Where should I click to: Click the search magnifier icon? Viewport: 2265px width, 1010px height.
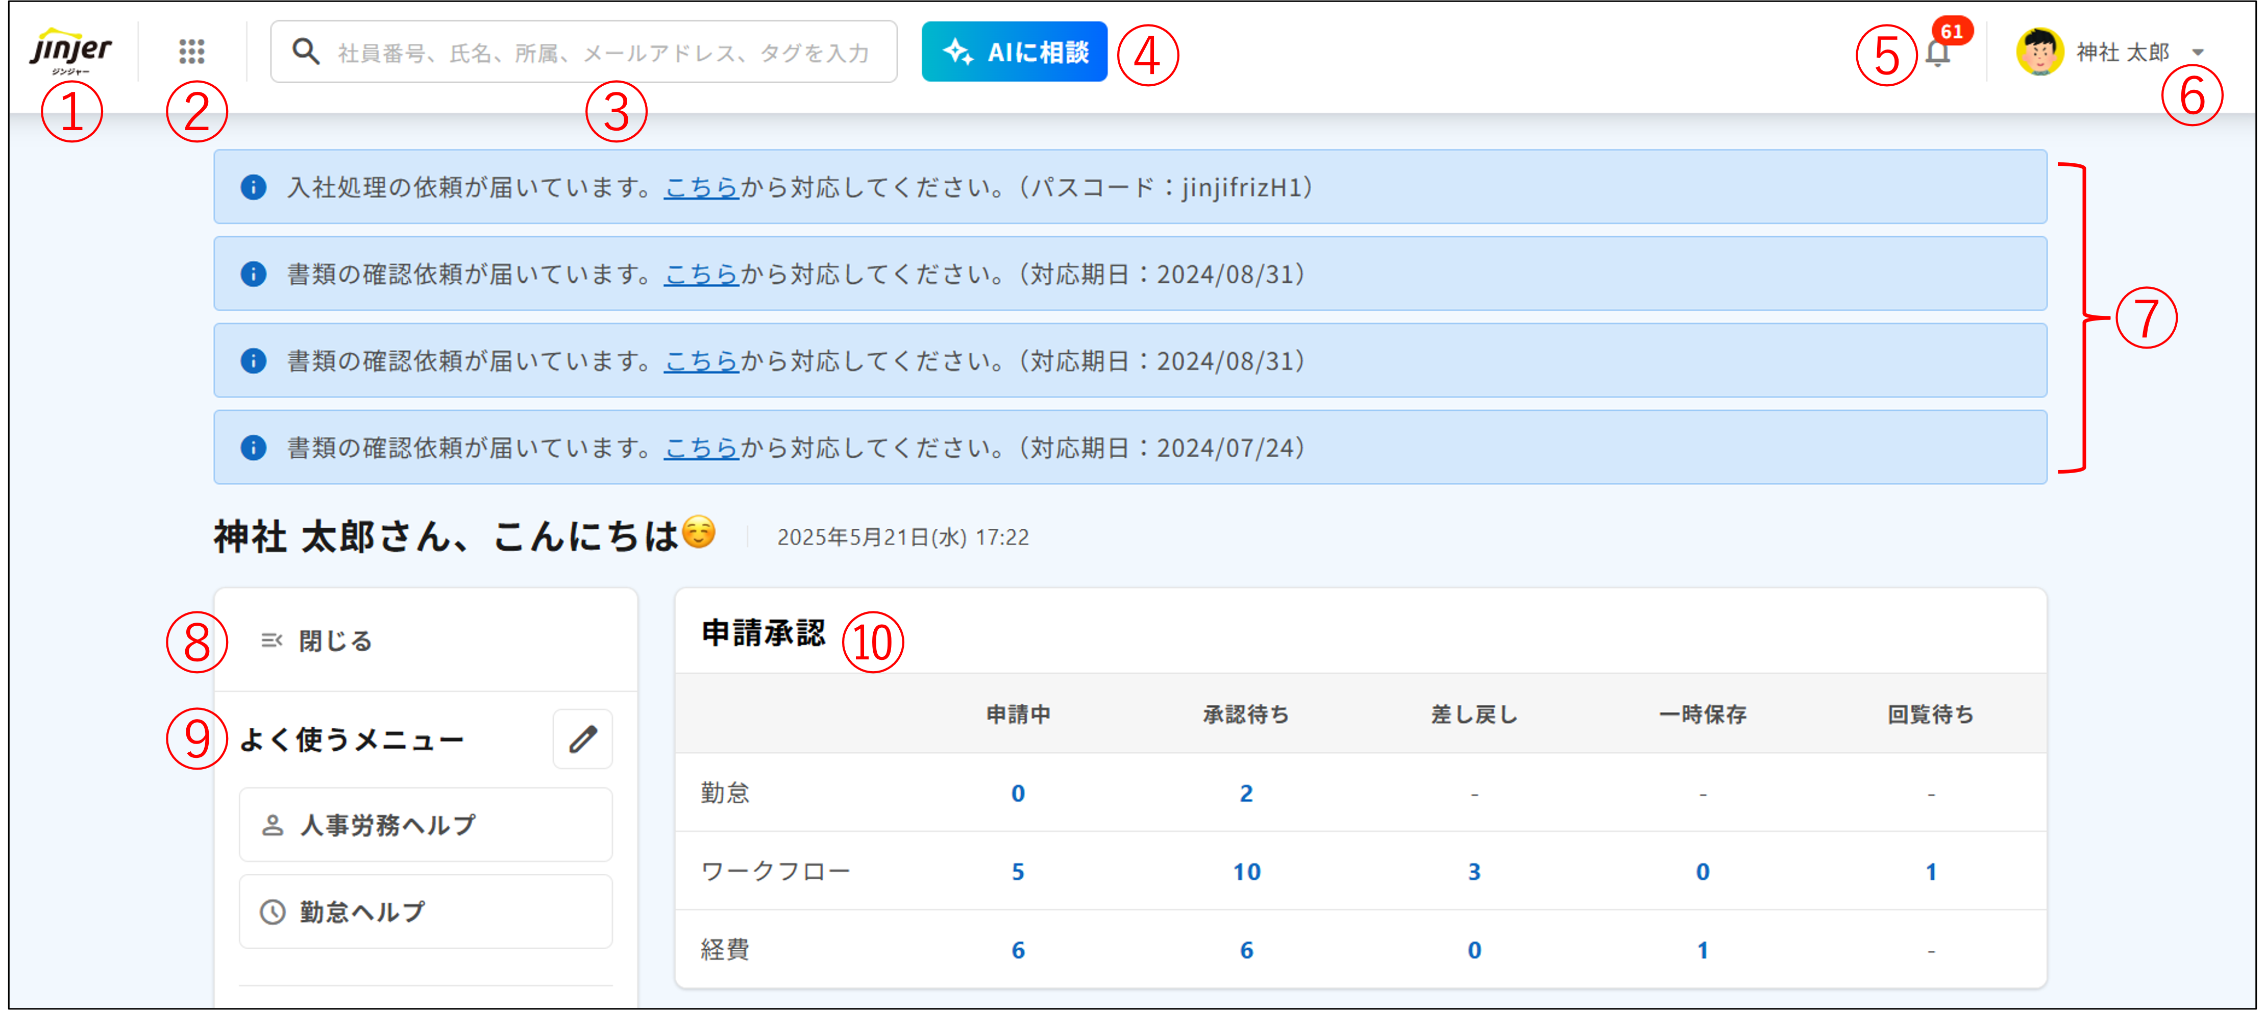click(x=305, y=52)
